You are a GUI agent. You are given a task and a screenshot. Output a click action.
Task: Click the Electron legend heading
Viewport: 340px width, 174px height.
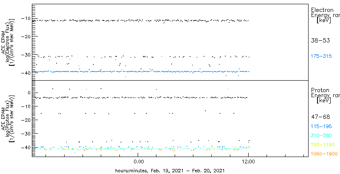coord(322,10)
